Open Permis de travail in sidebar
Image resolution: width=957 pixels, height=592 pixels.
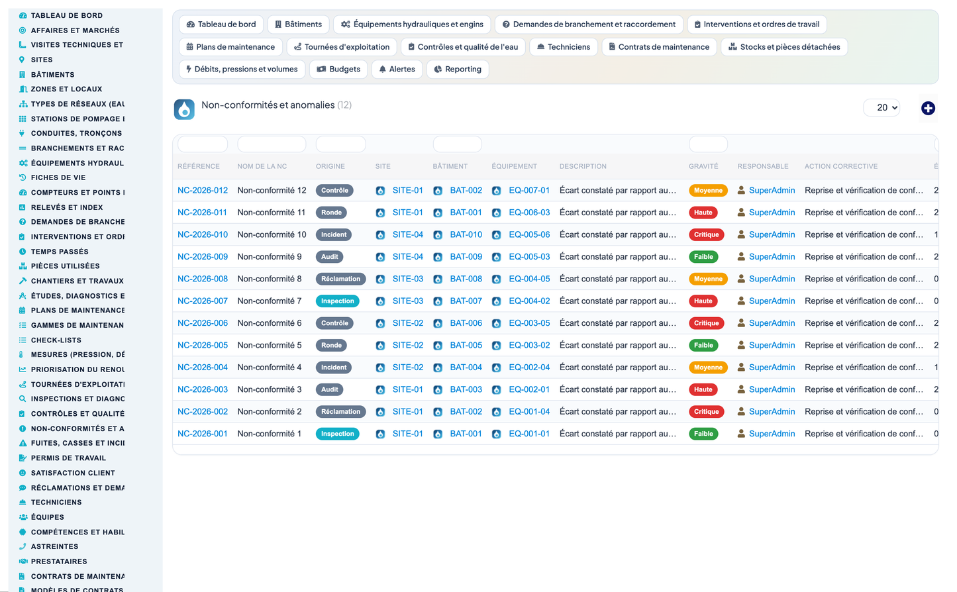pyautogui.click(x=68, y=458)
